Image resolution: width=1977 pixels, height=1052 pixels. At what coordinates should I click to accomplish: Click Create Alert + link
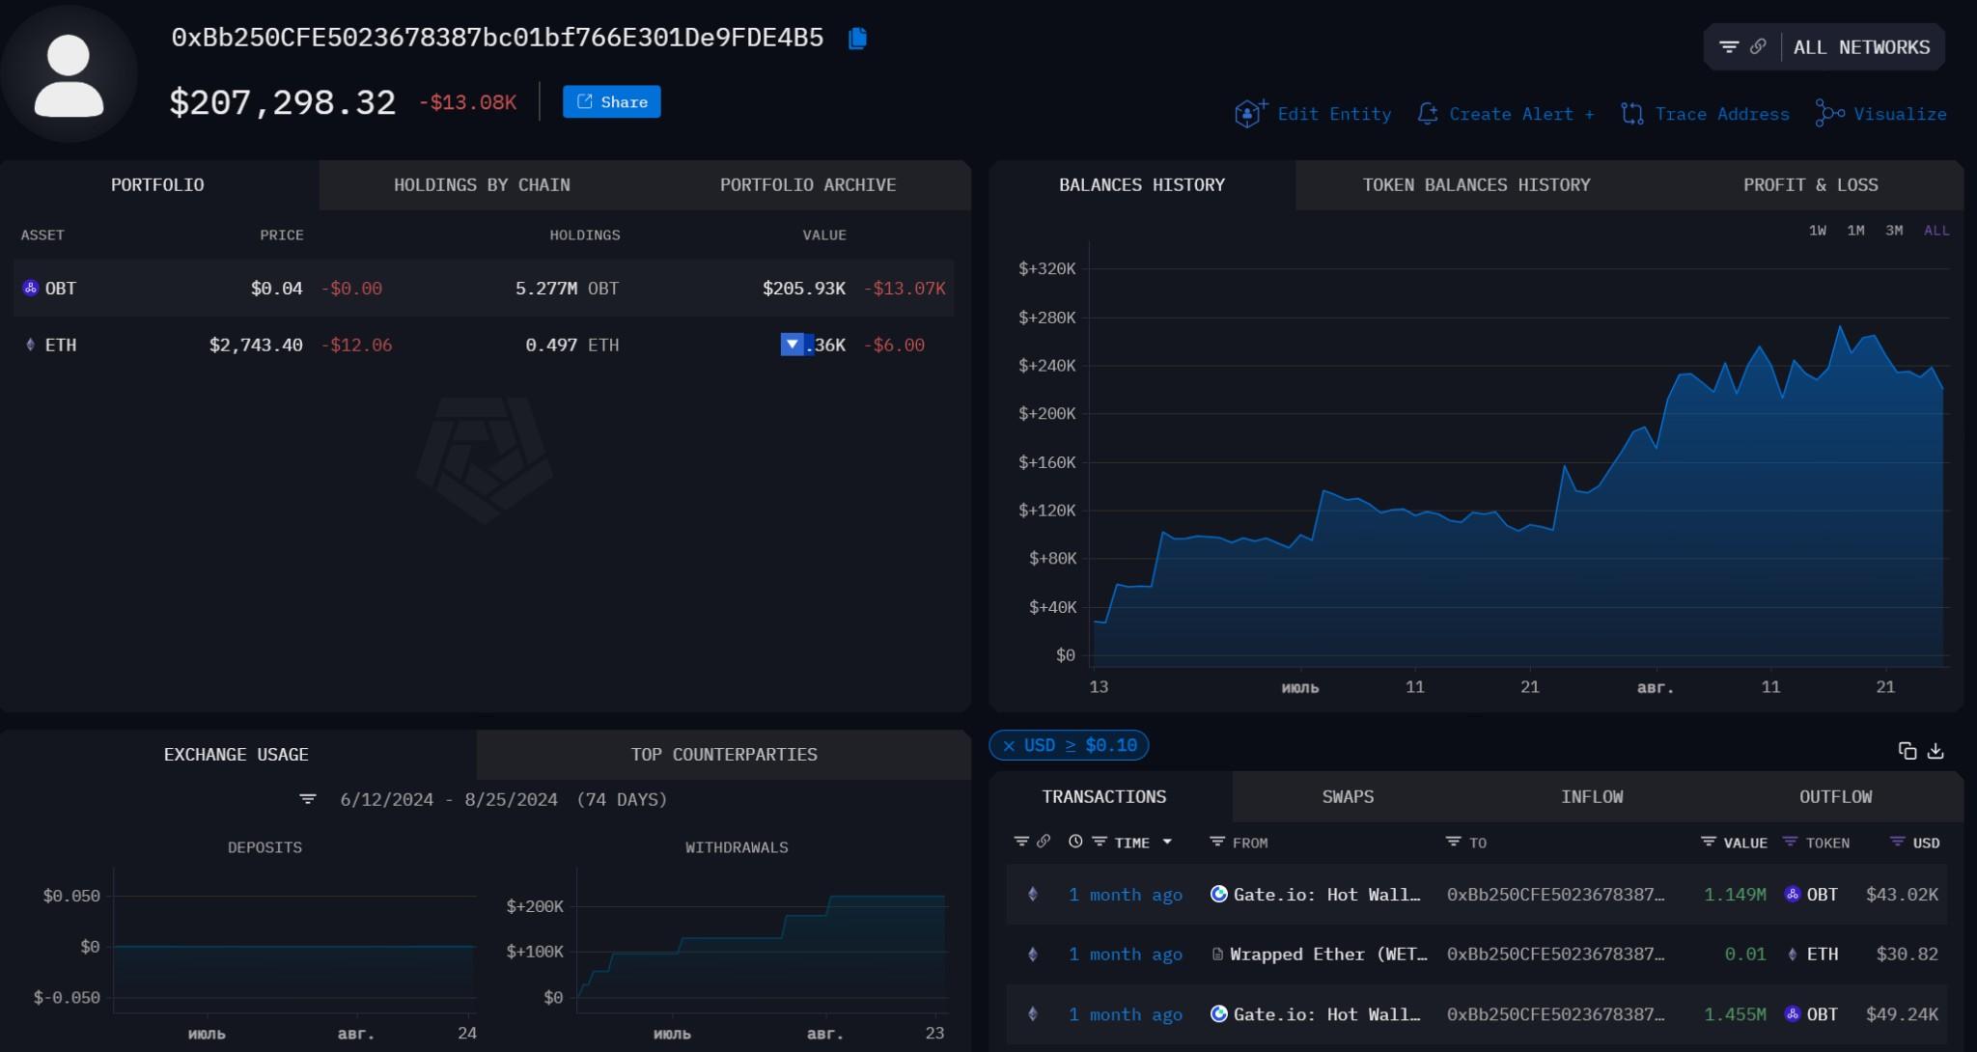click(1521, 114)
